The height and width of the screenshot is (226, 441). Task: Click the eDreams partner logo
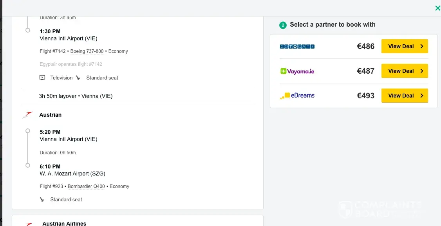297,96
